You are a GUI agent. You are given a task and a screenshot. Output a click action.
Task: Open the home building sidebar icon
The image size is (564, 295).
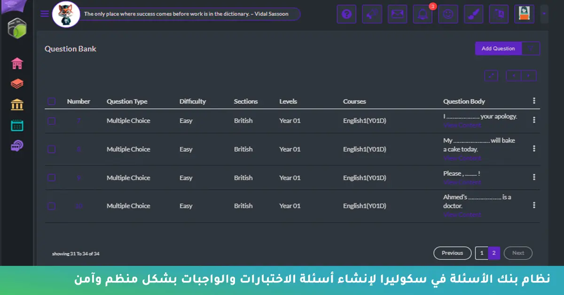pyautogui.click(x=17, y=63)
